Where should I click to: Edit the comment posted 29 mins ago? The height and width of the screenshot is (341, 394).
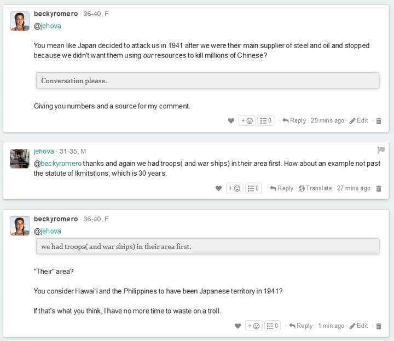pyautogui.click(x=358, y=120)
